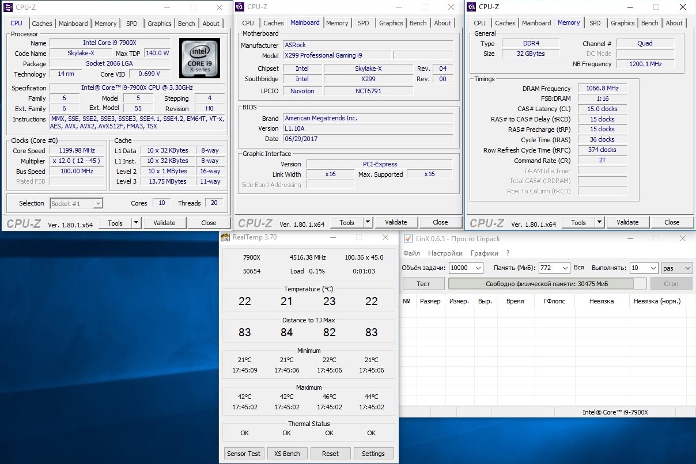Viewport: 696px width, 464px height.
Task: Click the XS Bench button in RealTemp
Action: 287,454
